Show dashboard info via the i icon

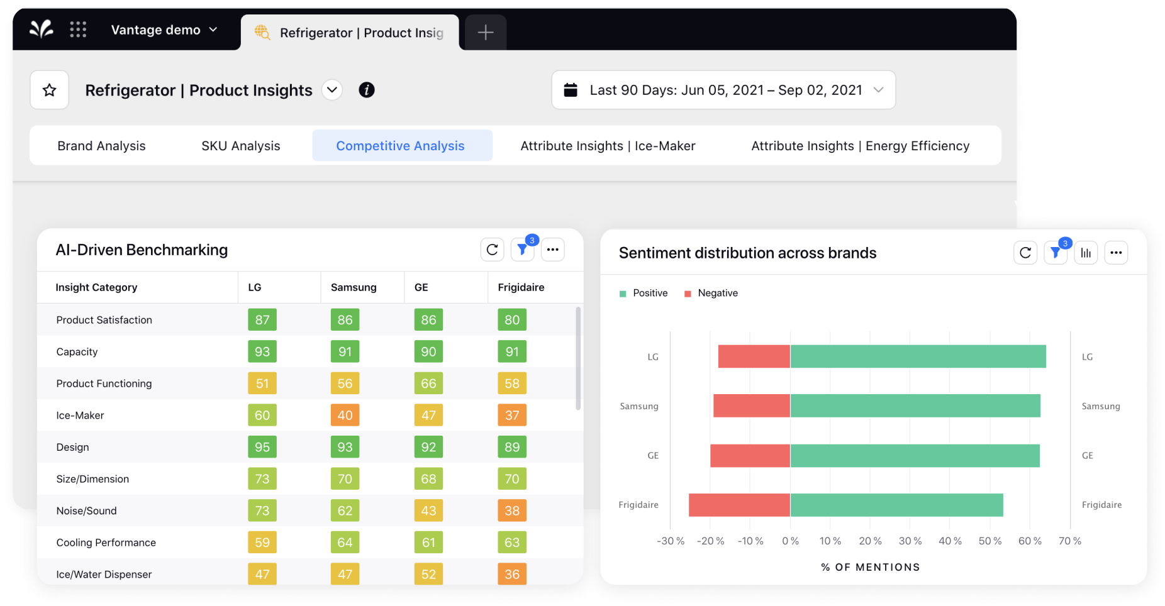367,90
